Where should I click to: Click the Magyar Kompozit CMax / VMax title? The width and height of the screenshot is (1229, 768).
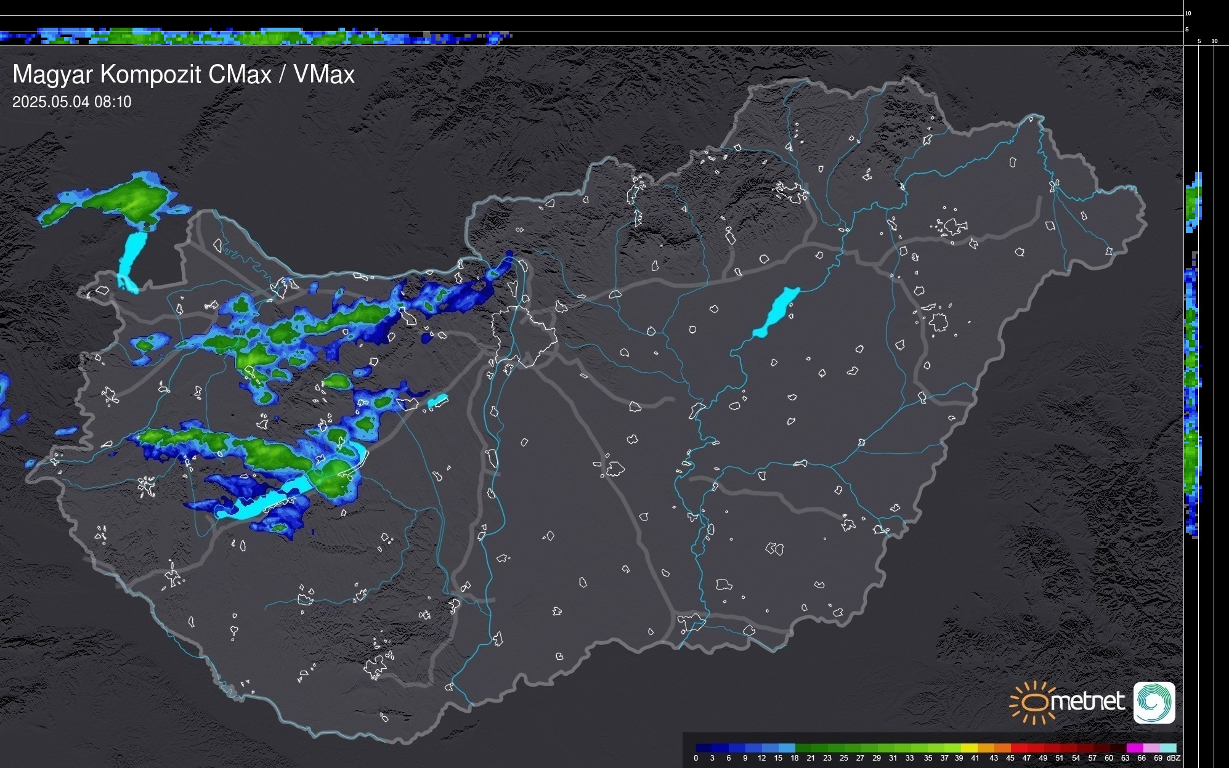click(x=184, y=75)
